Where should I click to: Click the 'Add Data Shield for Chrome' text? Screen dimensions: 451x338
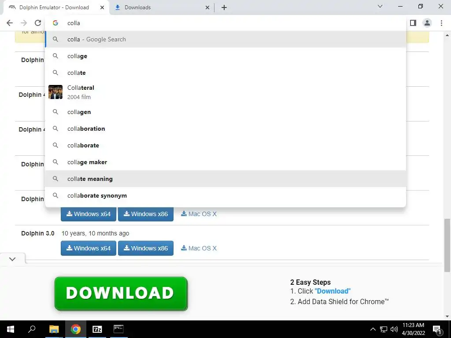point(343,301)
